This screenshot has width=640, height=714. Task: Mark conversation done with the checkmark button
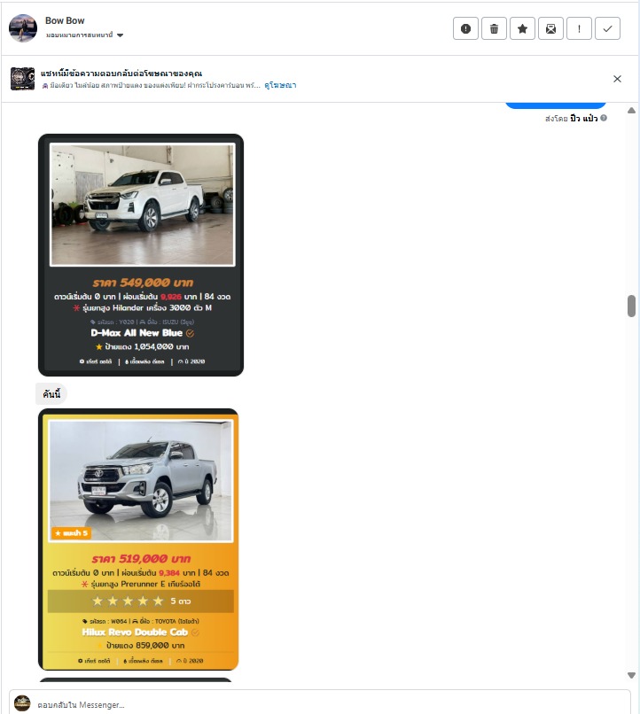point(607,28)
